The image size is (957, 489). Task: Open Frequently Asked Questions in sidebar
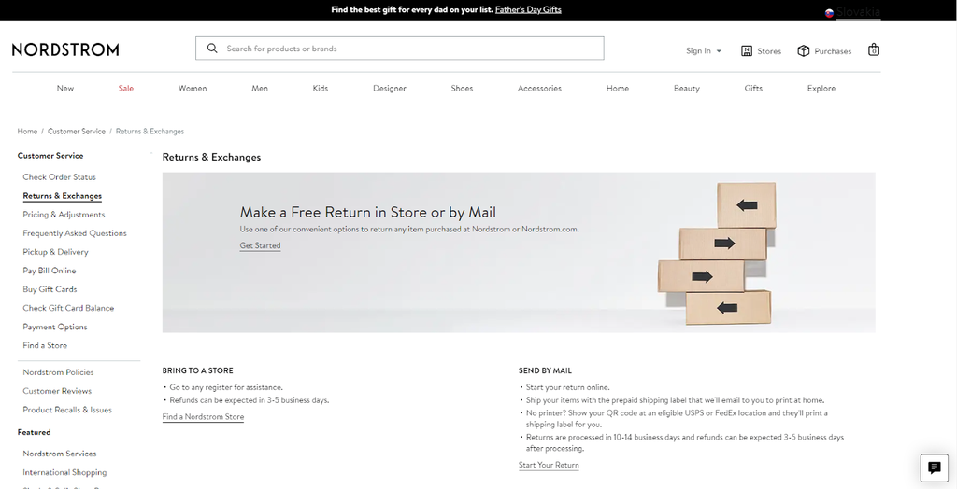[x=75, y=233]
